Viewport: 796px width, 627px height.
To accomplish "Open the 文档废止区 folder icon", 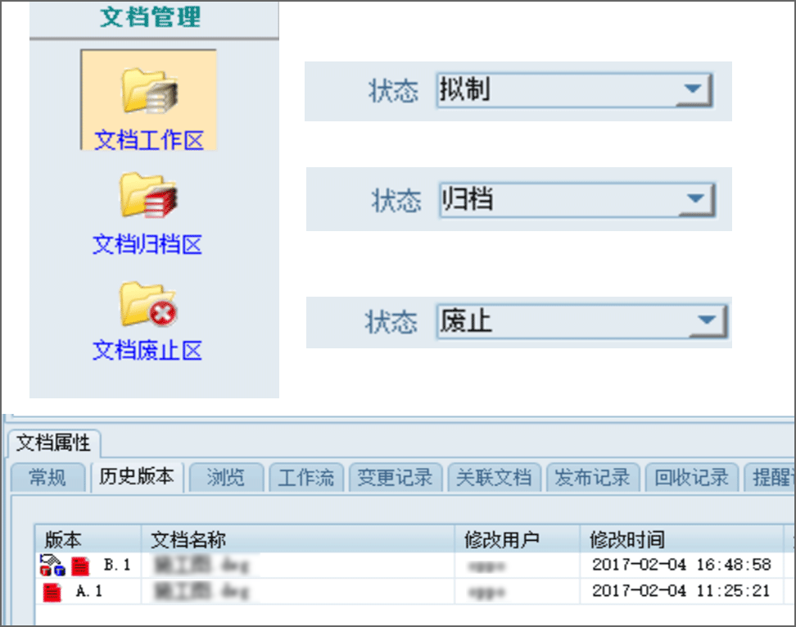I will 148,303.
